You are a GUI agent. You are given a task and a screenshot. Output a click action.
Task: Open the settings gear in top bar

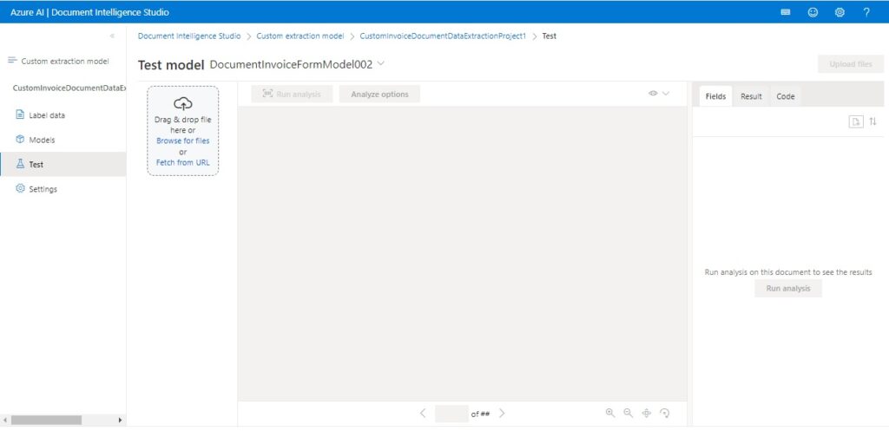click(x=840, y=12)
